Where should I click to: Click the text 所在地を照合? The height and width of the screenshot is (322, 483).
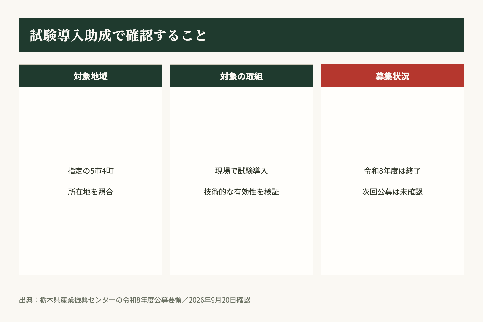pyautogui.click(x=91, y=192)
